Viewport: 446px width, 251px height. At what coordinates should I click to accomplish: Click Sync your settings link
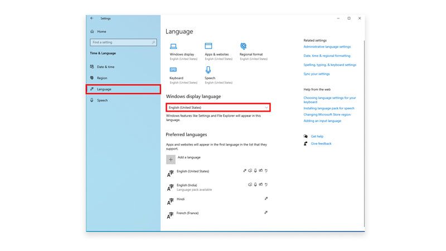tap(317, 74)
